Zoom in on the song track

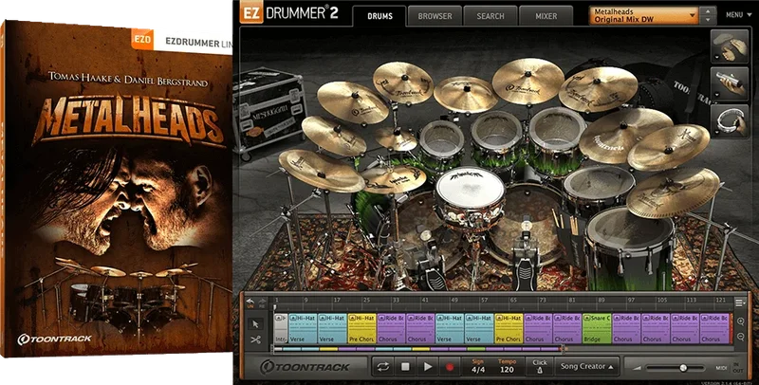(740, 321)
